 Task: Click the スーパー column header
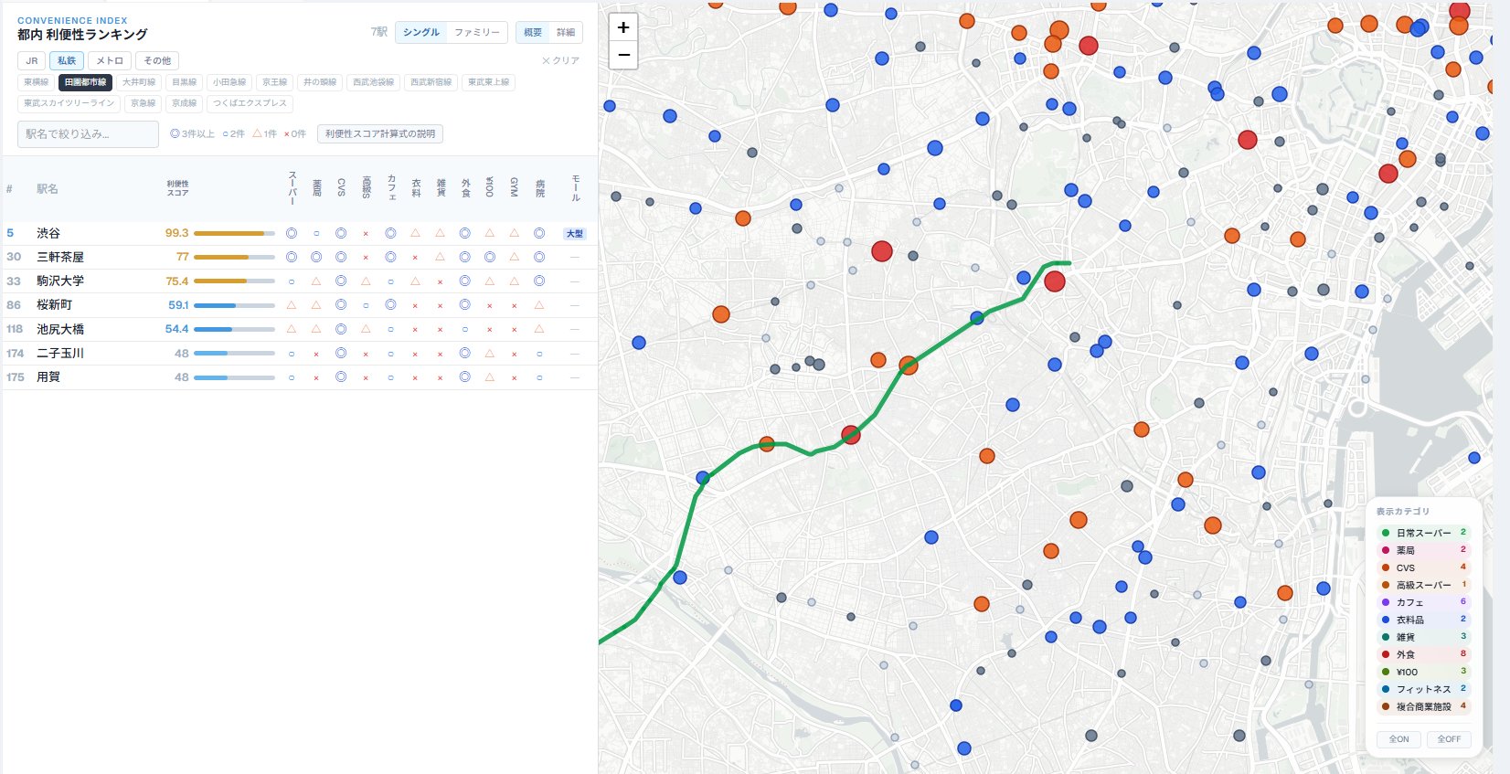[292, 187]
